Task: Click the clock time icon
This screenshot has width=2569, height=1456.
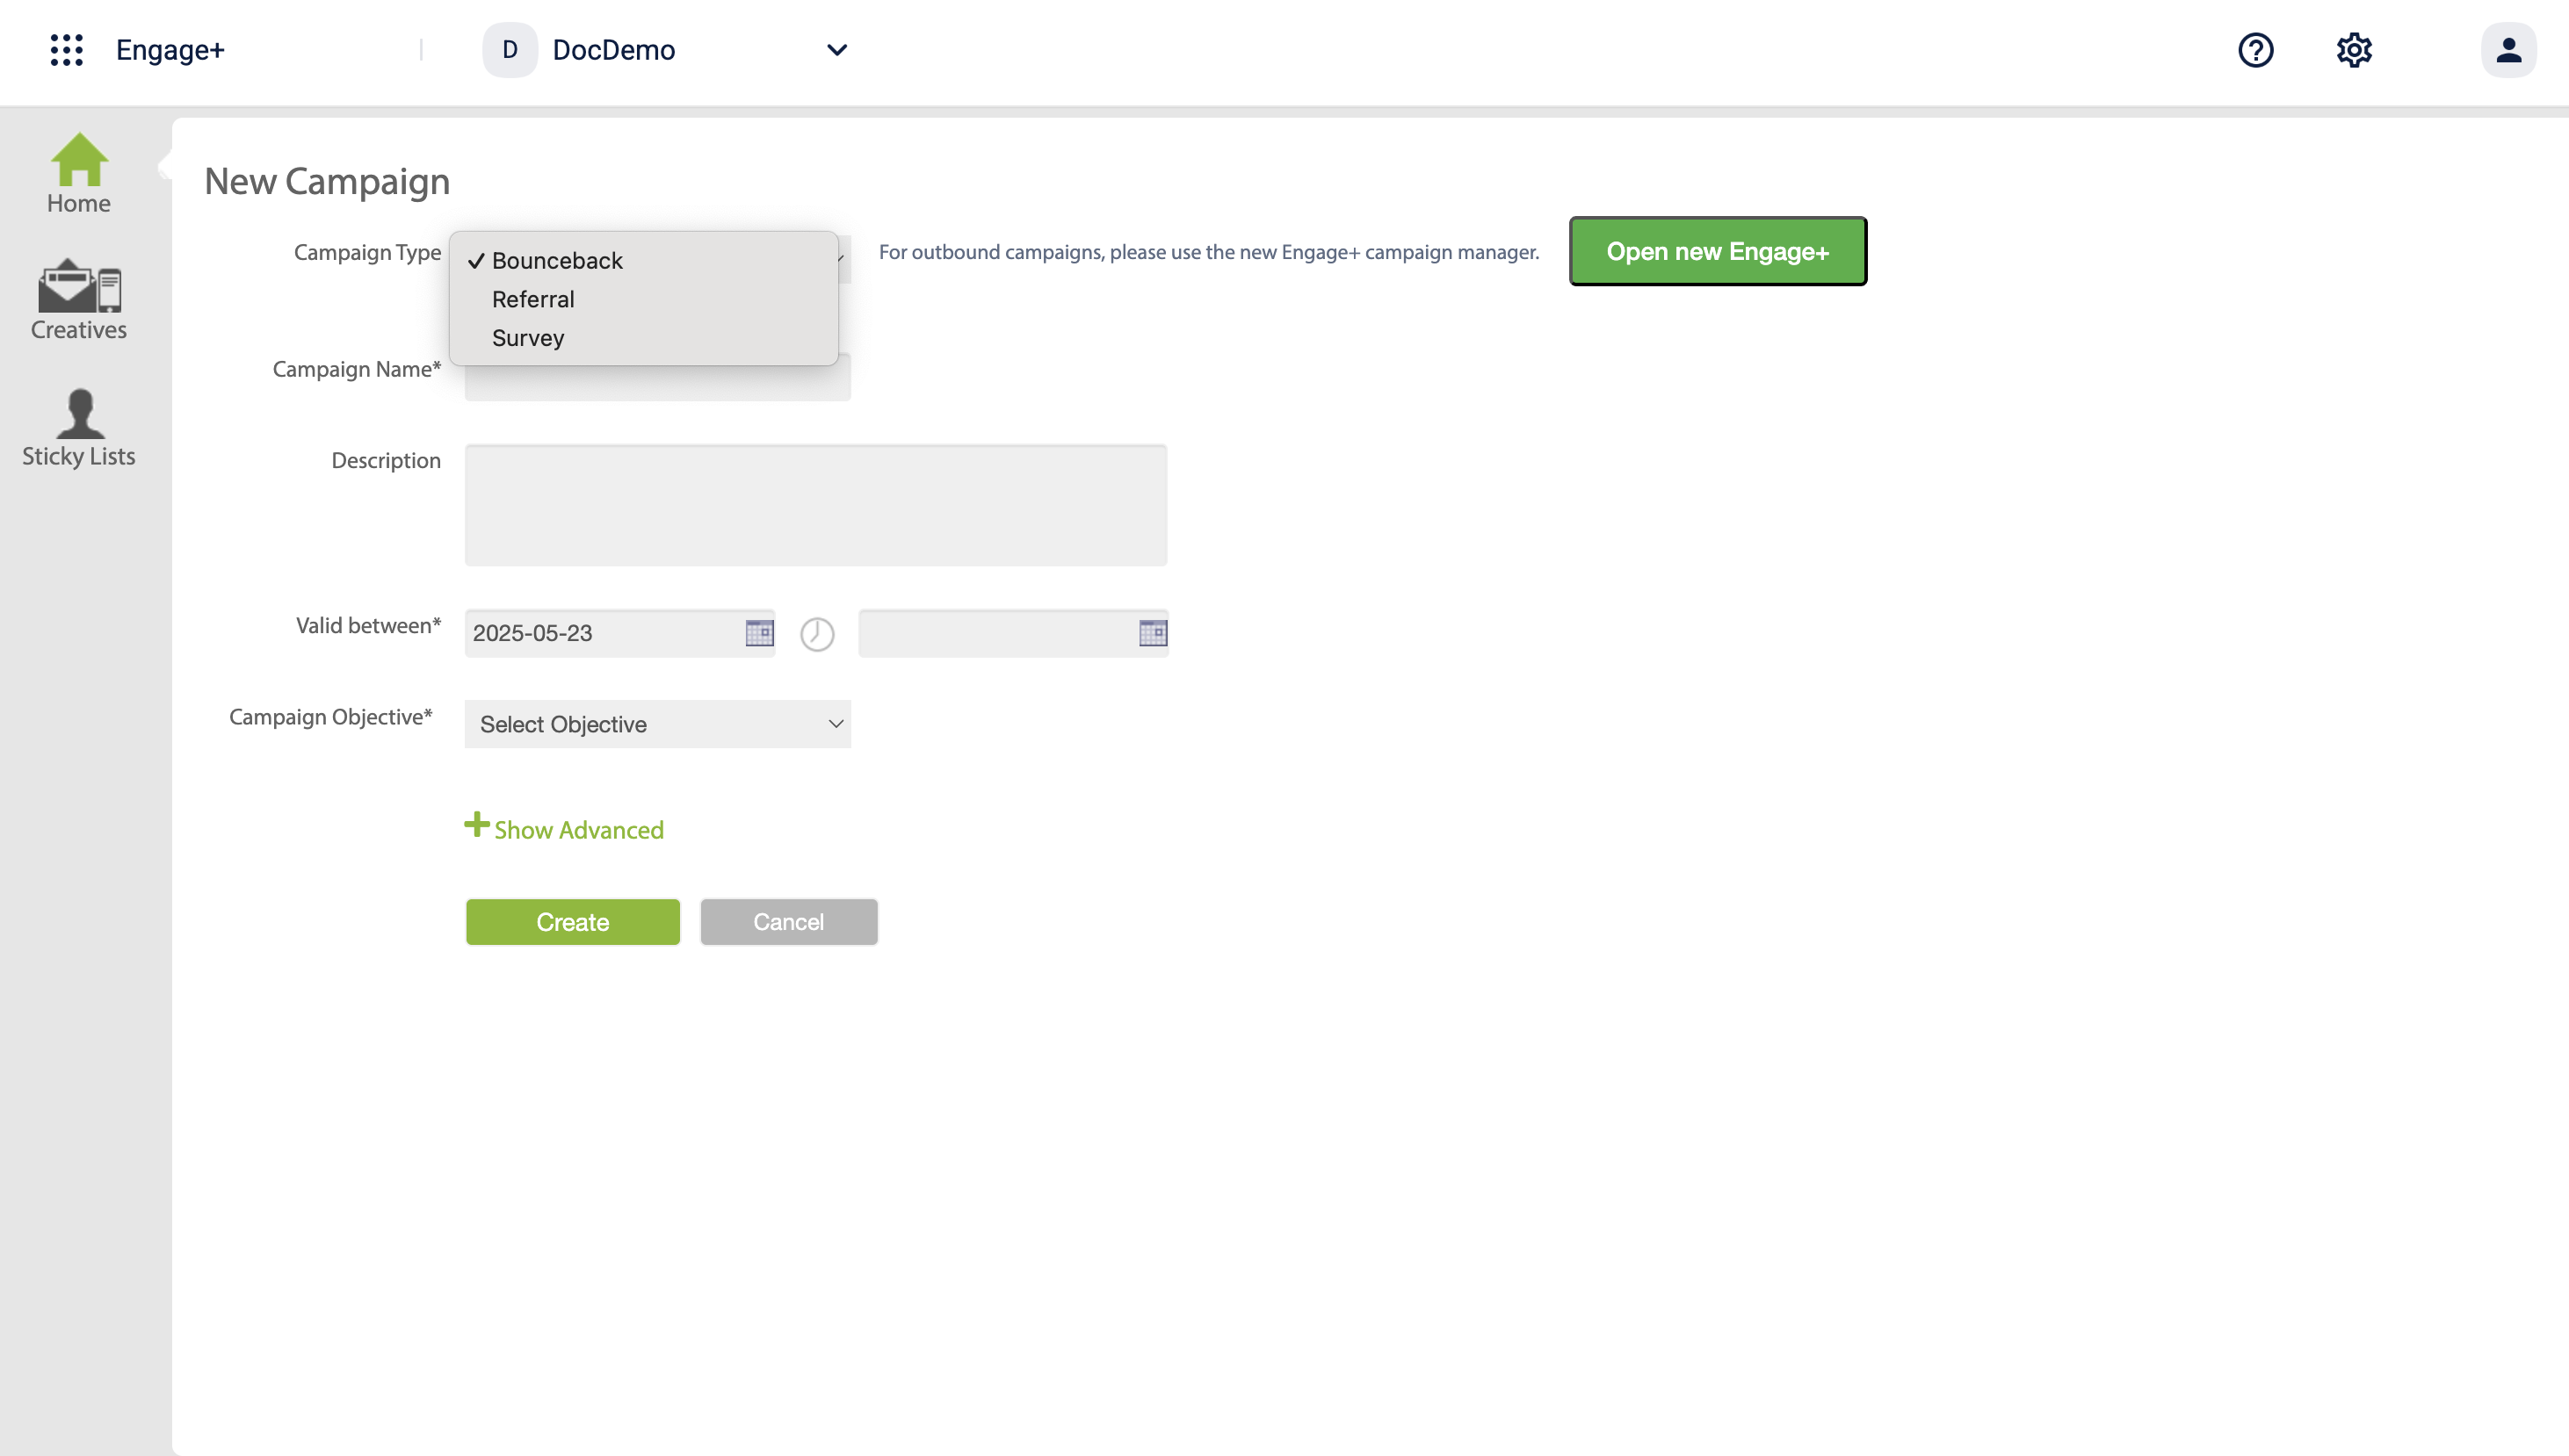Action: 816,634
